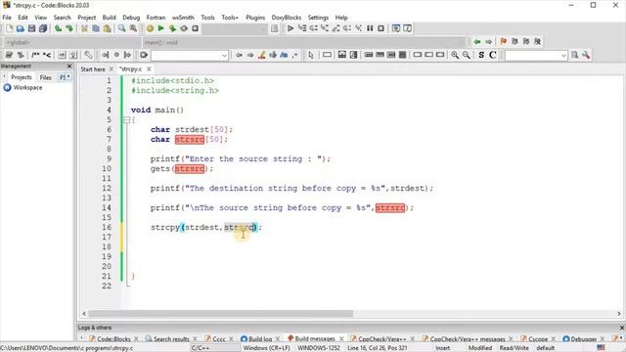Open the DoxyBlocks menu
The image size is (626, 352).
287,18
